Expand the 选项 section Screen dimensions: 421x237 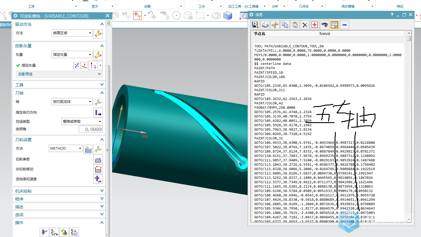click(x=102, y=214)
